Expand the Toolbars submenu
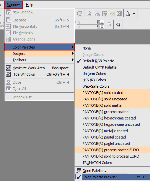The height and width of the screenshot is (181, 150). pyautogui.click(x=40, y=60)
